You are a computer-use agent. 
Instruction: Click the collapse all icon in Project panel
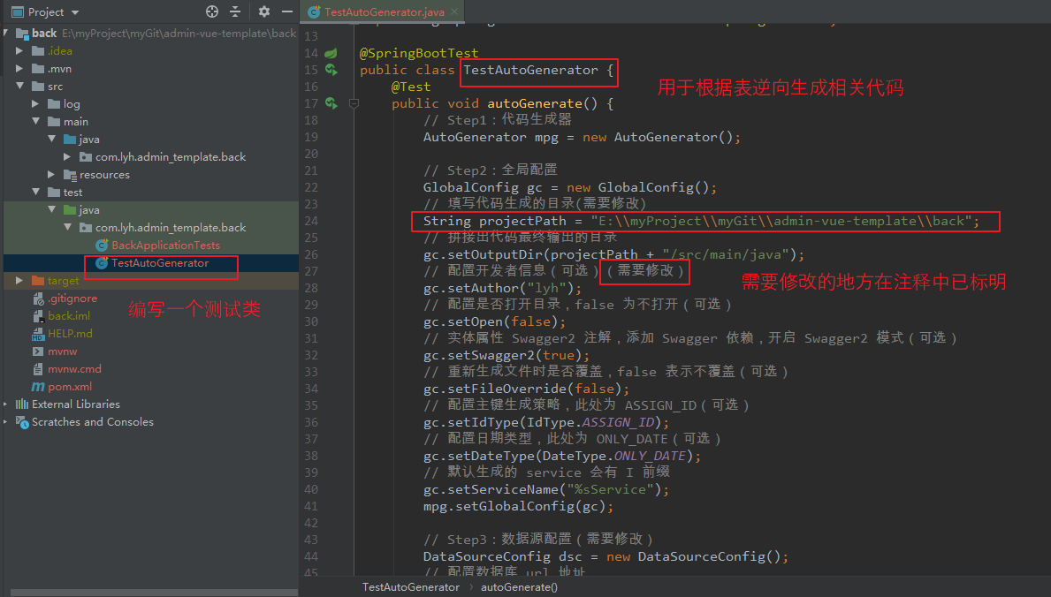[234, 11]
